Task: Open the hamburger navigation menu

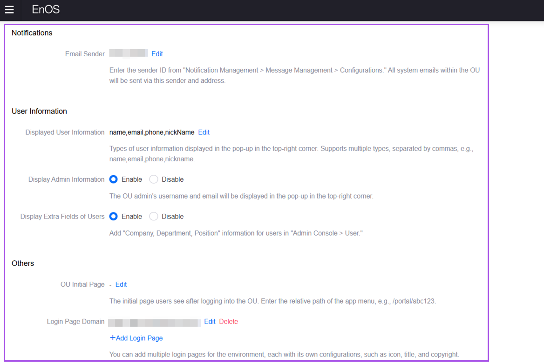Action: coord(9,10)
